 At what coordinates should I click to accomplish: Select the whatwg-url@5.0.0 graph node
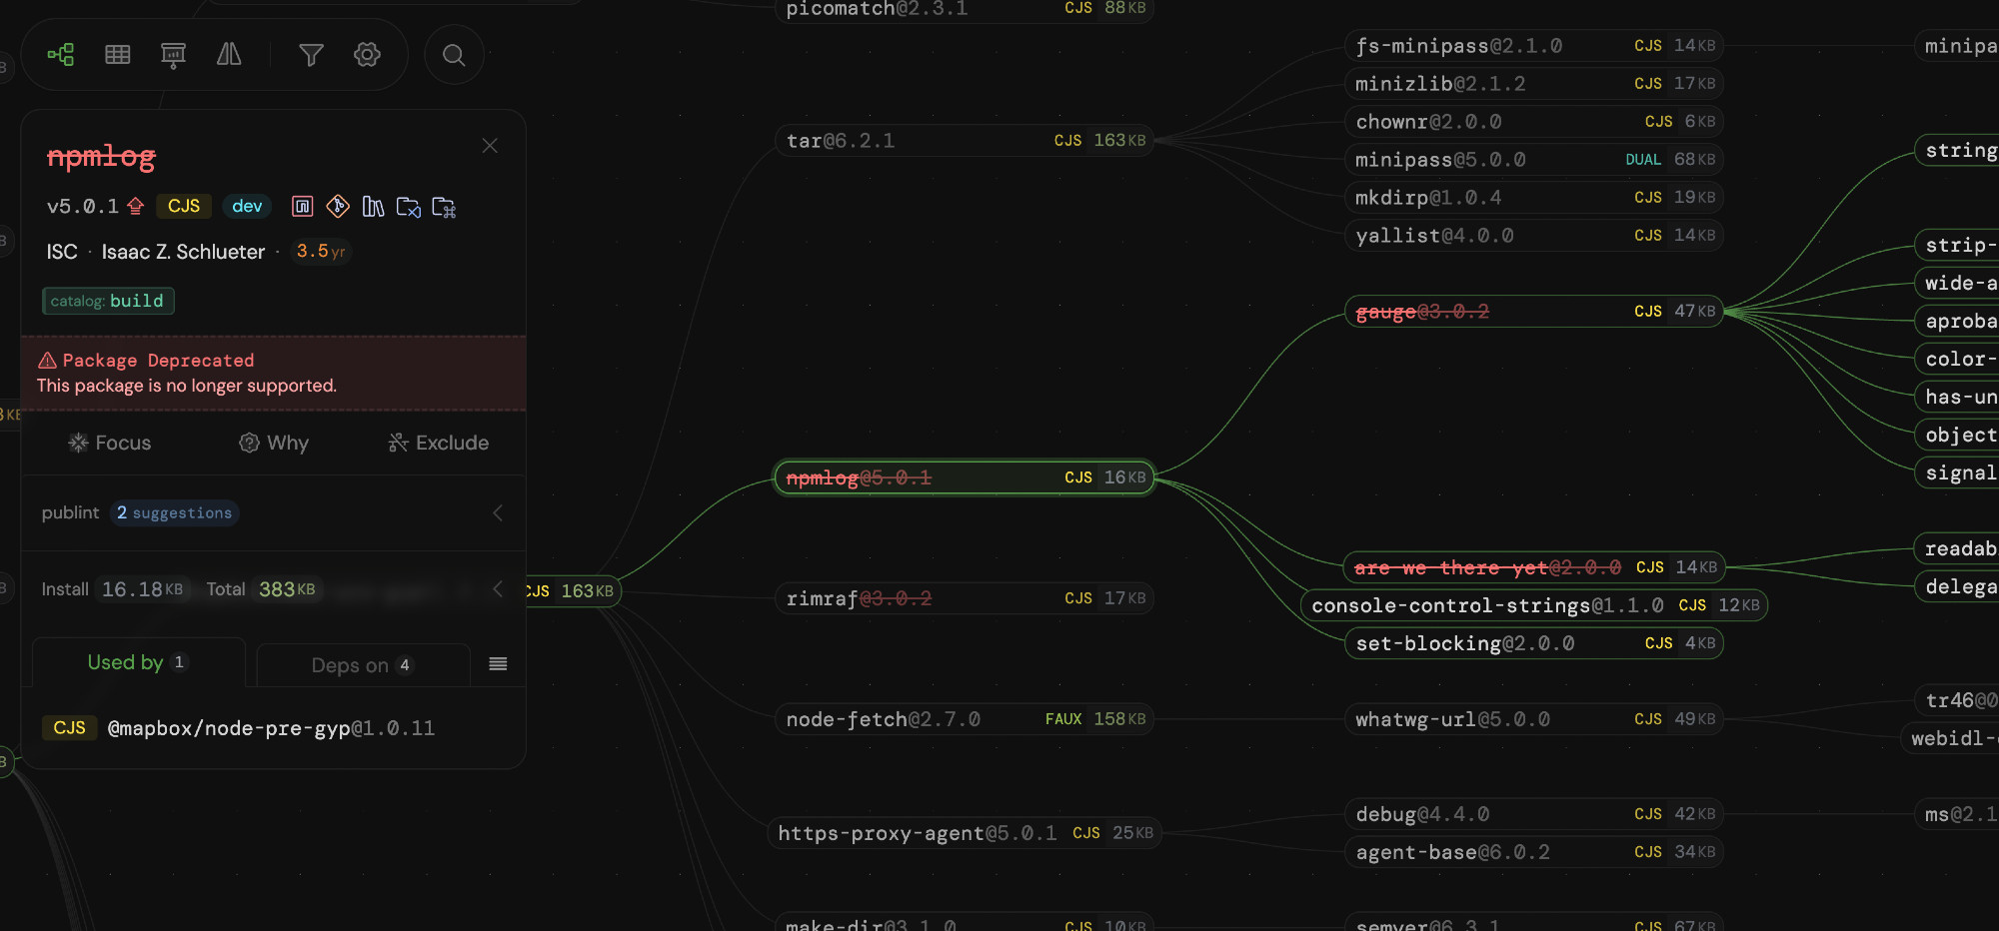pyautogui.click(x=1534, y=719)
